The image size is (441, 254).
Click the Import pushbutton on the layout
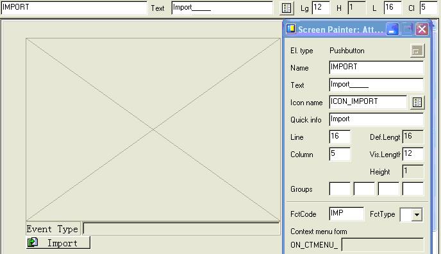pos(58,242)
